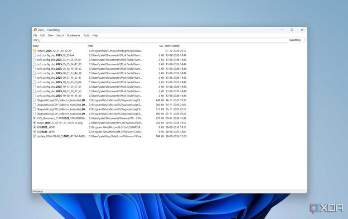Click the Everything magnifier icon in title bar

[35, 30]
